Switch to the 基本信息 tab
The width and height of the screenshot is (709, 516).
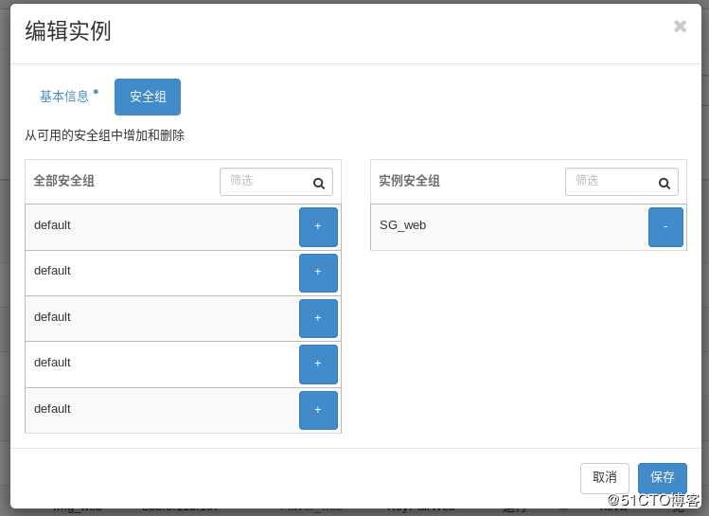[69, 97]
